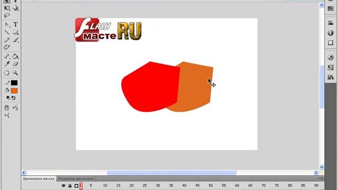Select the Deco tool
This screenshot has height=190, width=338.
(7, 47)
